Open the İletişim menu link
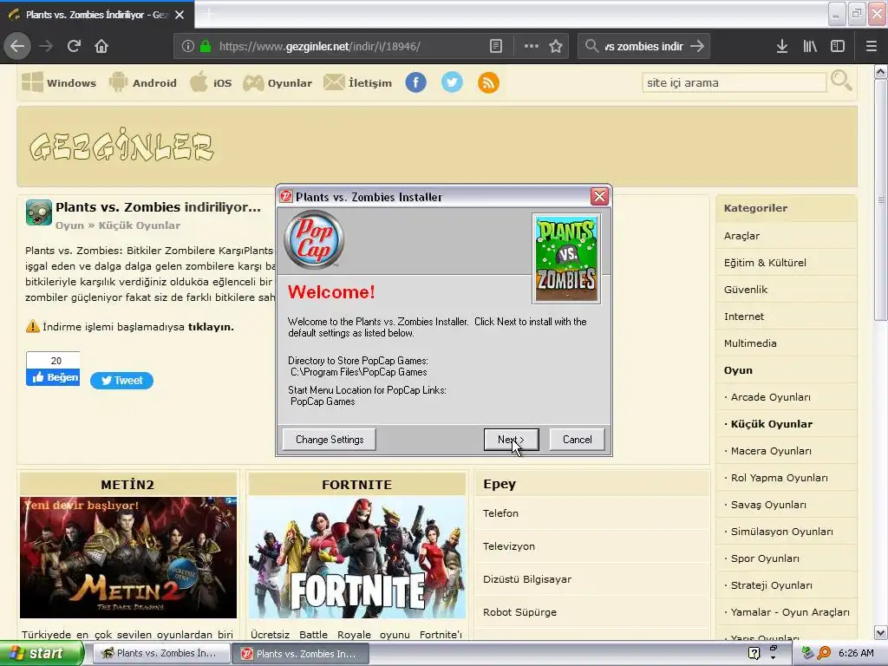The width and height of the screenshot is (888, 666). 358,82
